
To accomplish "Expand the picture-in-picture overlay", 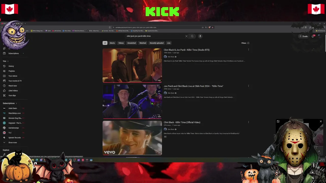I will click(x=278, y=121).
